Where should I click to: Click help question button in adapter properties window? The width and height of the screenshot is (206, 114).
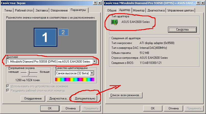tap(198, 3)
